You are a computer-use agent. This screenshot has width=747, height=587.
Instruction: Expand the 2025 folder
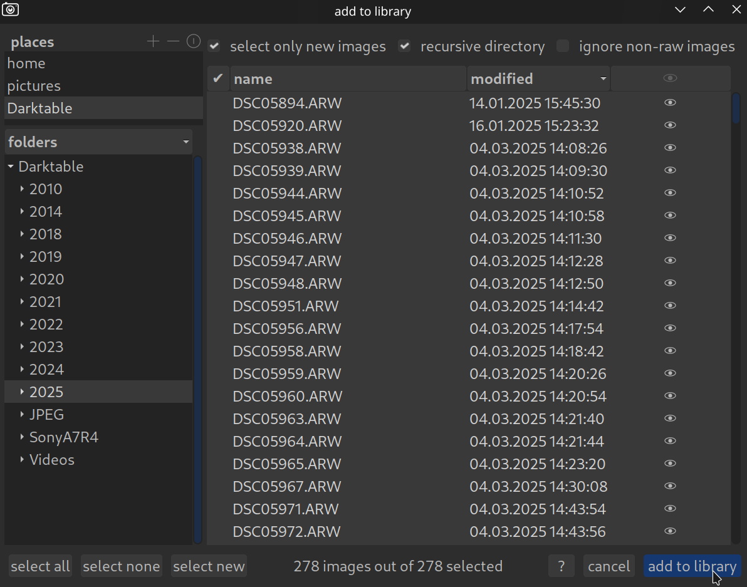[22, 392]
